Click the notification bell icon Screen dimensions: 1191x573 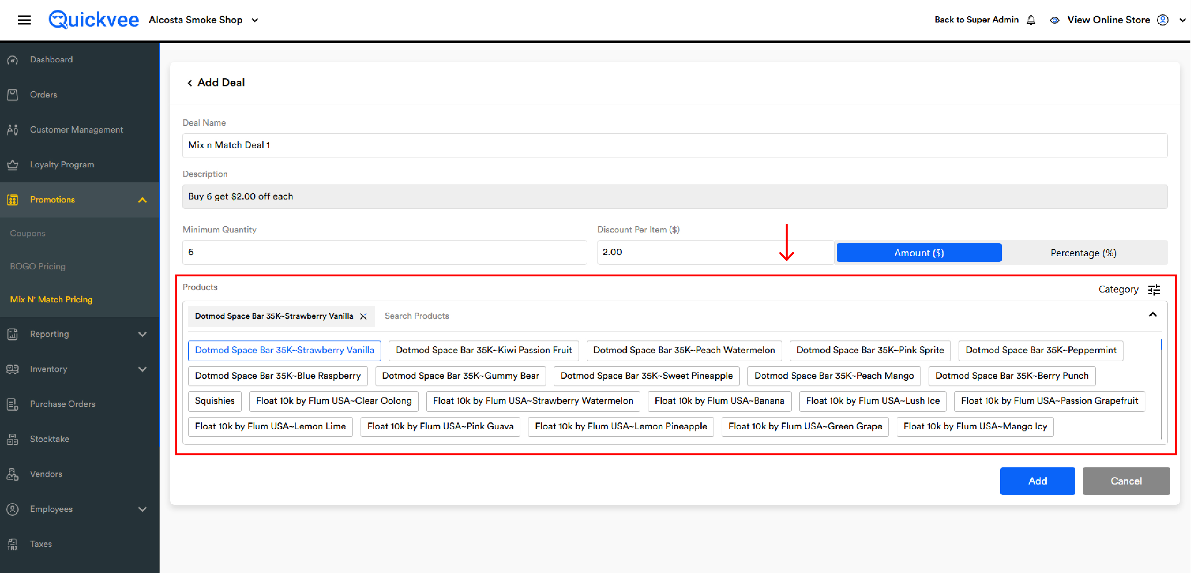point(1031,20)
